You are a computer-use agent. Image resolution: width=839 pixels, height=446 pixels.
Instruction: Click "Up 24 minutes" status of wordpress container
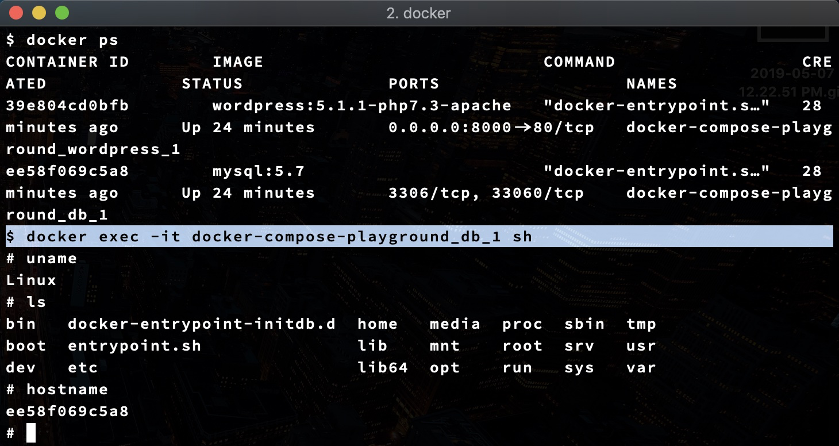tap(248, 128)
